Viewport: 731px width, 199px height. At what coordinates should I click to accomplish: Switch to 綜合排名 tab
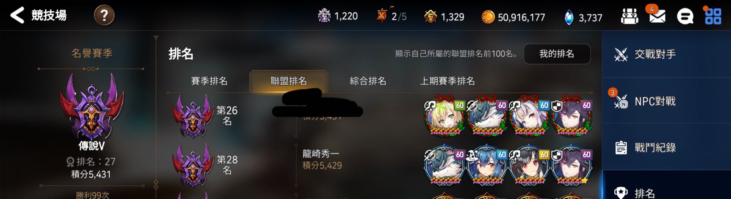coord(368,81)
